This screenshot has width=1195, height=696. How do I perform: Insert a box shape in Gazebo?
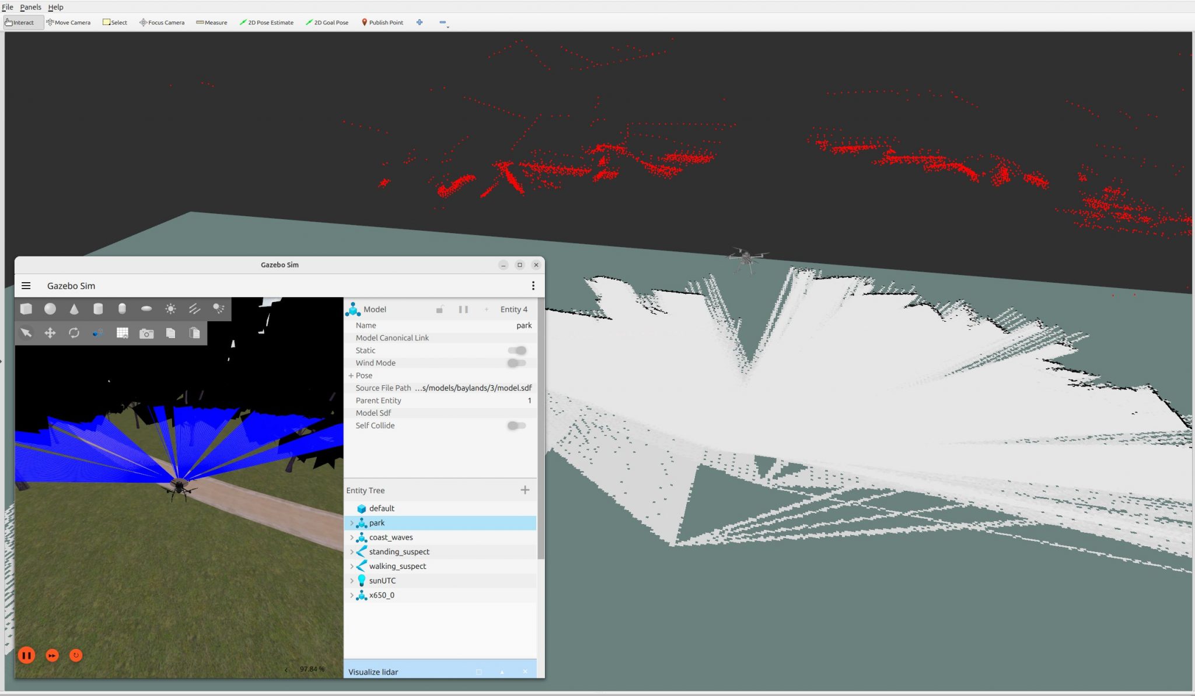point(26,309)
